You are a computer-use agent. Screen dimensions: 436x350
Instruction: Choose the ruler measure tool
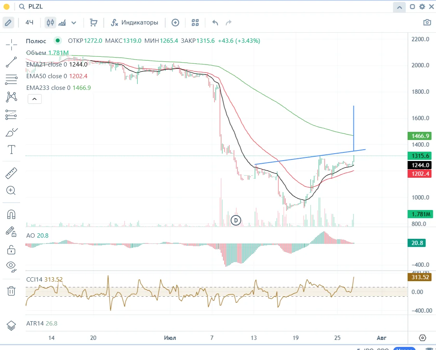pyautogui.click(x=11, y=173)
